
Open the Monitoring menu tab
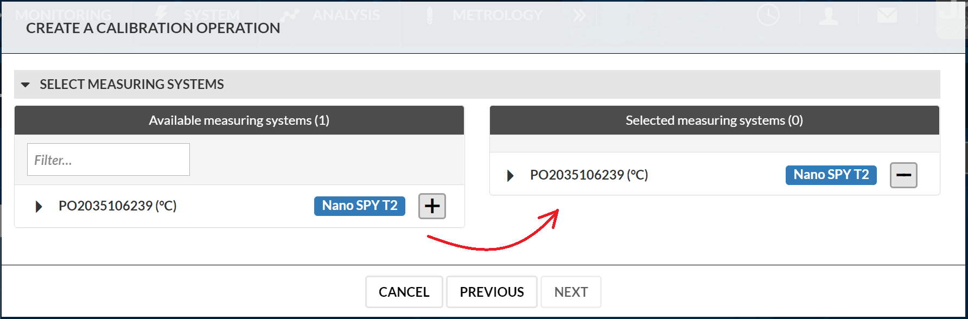click(63, 15)
